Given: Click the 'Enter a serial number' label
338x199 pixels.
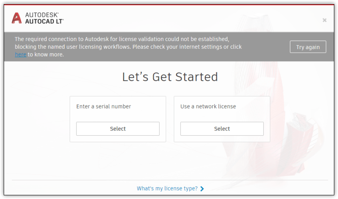Looking at the screenshot, I should 103,107.
